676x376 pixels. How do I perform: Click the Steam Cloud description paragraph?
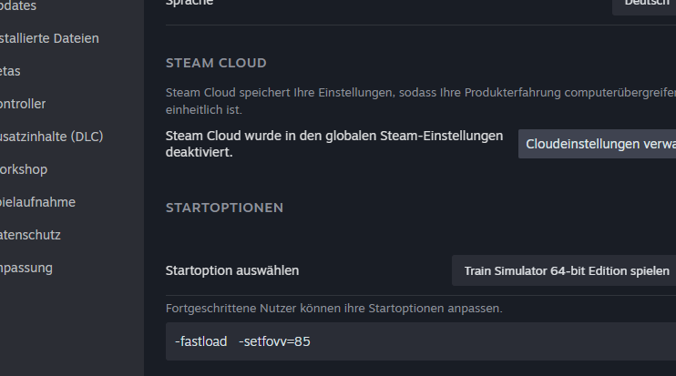[419, 100]
